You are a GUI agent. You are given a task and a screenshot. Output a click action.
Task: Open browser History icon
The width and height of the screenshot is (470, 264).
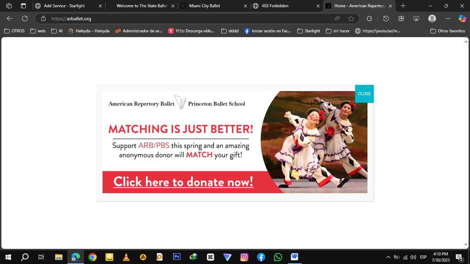pyautogui.click(x=386, y=19)
